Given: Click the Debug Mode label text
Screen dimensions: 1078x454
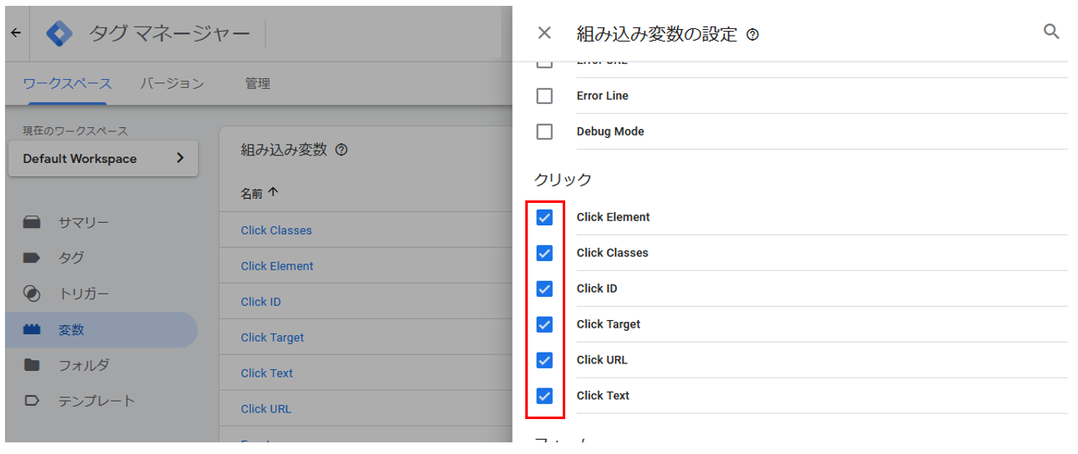Looking at the screenshot, I should click(x=610, y=131).
